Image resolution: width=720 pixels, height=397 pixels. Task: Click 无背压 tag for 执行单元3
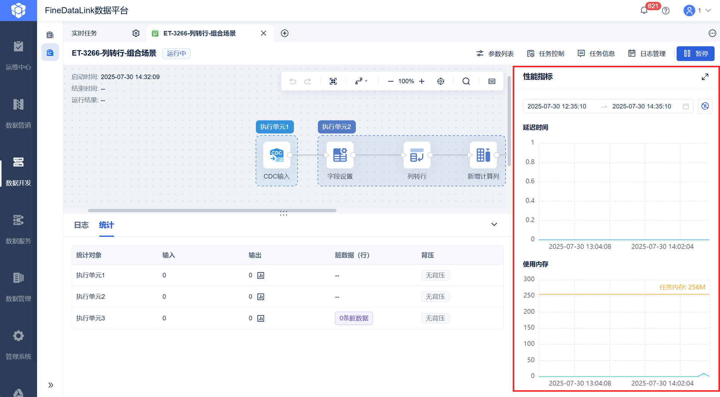click(435, 318)
